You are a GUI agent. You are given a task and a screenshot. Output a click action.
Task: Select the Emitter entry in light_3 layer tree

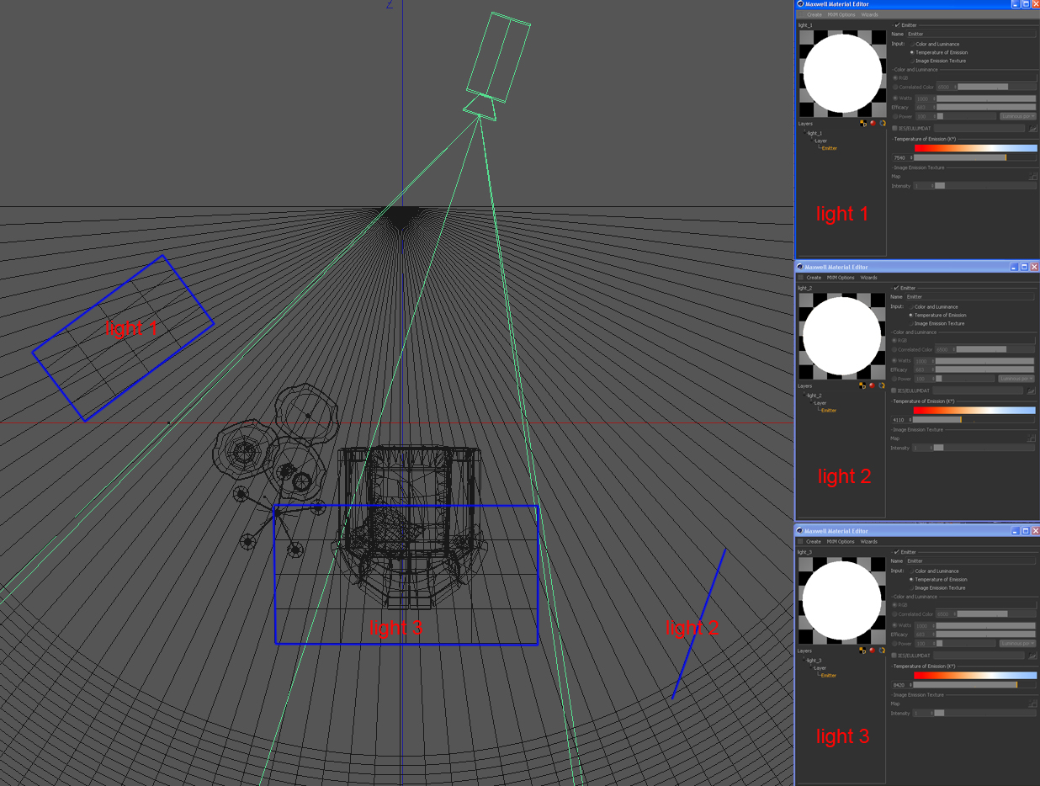tap(829, 675)
